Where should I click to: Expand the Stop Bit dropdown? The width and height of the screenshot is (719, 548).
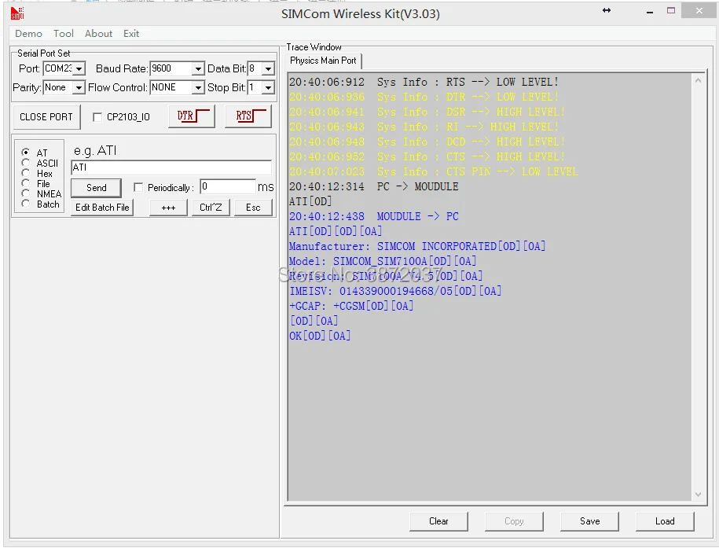(268, 87)
